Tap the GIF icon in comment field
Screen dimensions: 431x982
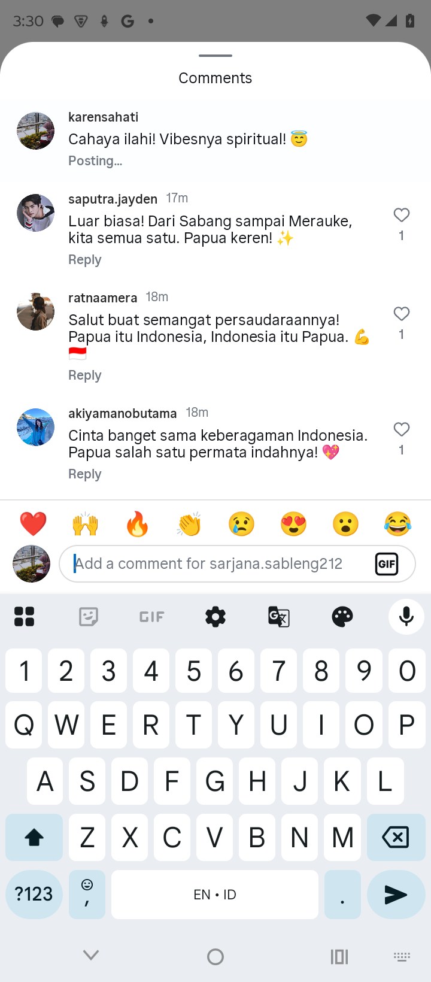pos(387,564)
